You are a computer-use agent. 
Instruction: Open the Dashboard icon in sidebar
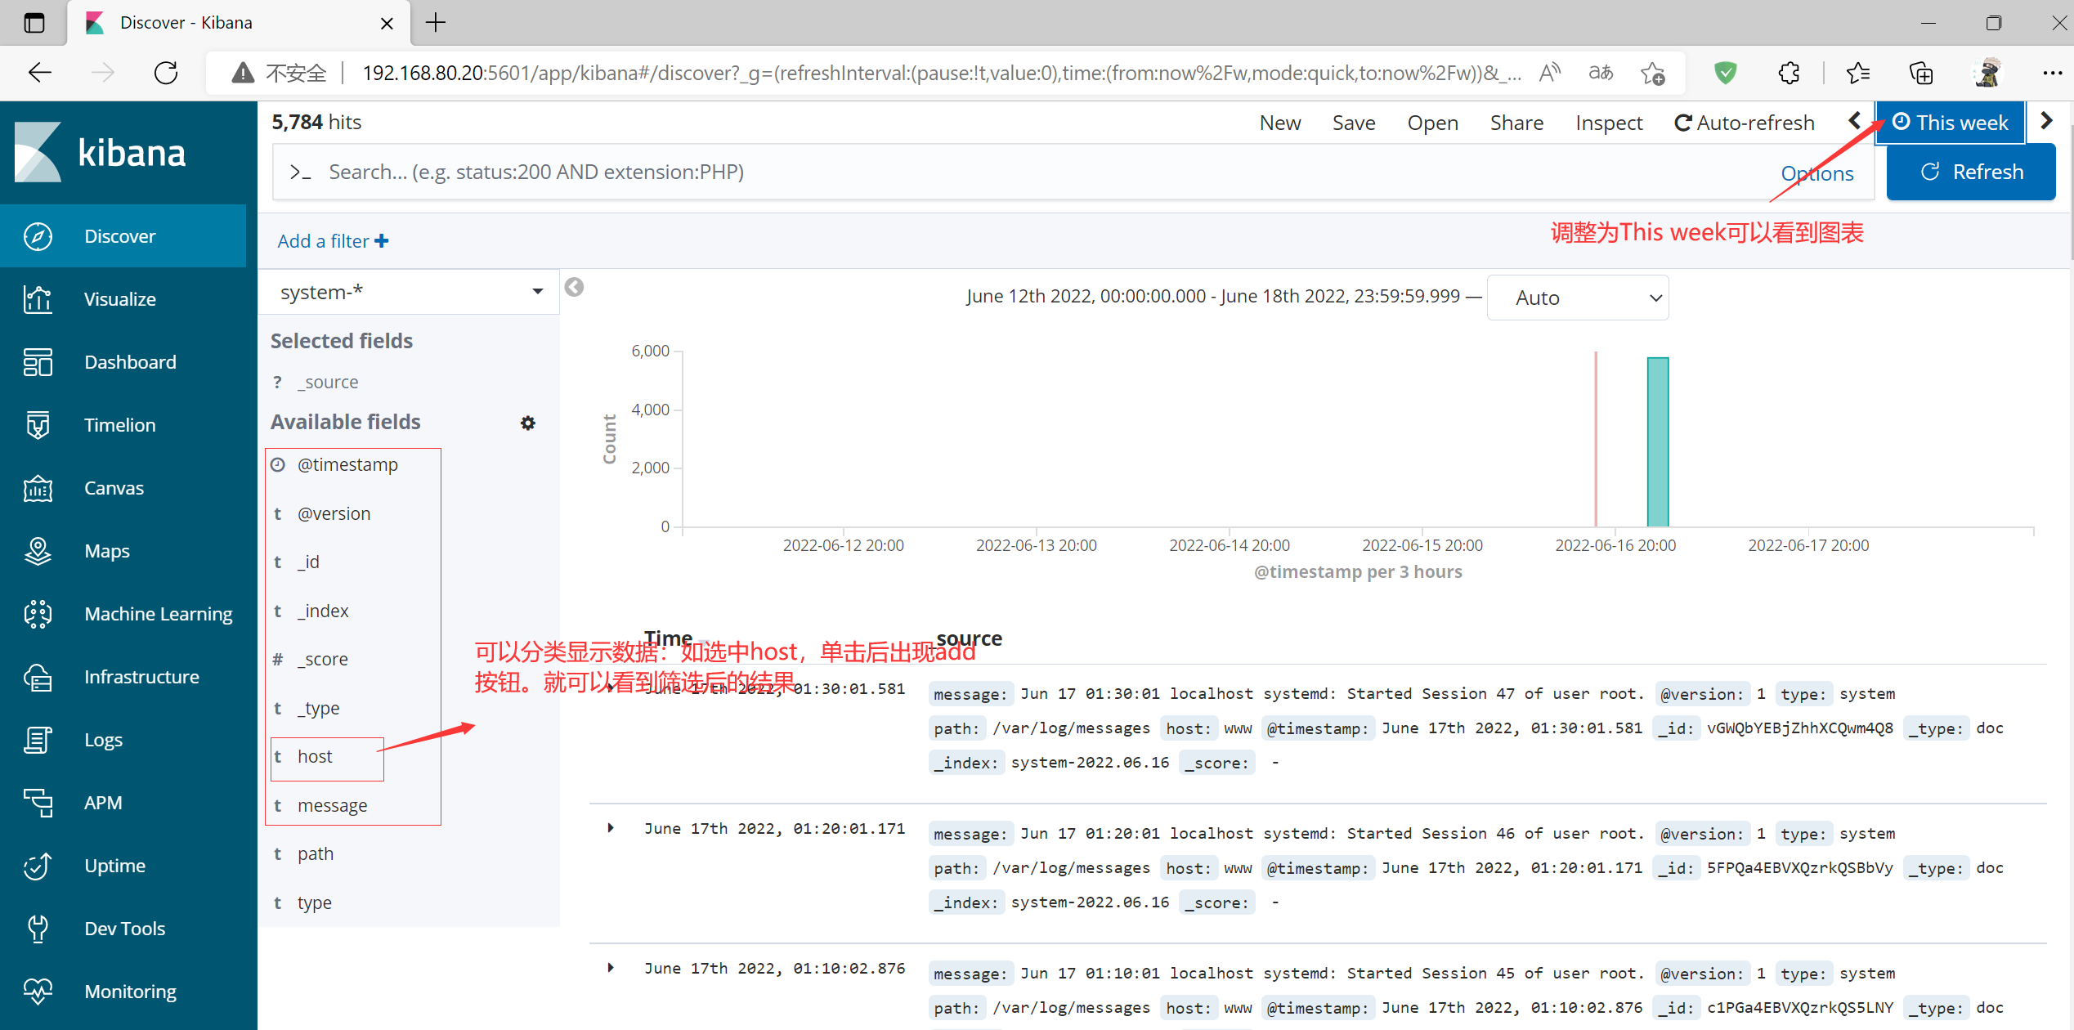click(38, 362)
